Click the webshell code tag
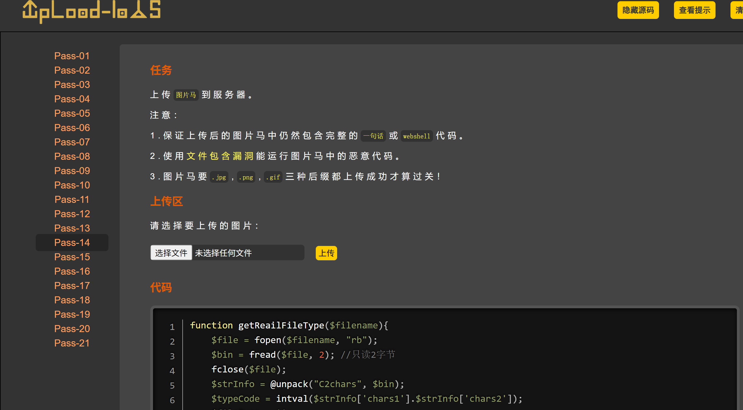Image resolution: width=743 pixels, height=410 pixels. pos(416,136)
